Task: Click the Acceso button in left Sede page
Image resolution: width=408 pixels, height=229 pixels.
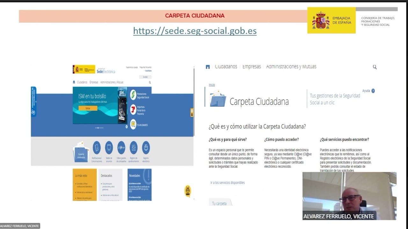Action: (145, 77)
